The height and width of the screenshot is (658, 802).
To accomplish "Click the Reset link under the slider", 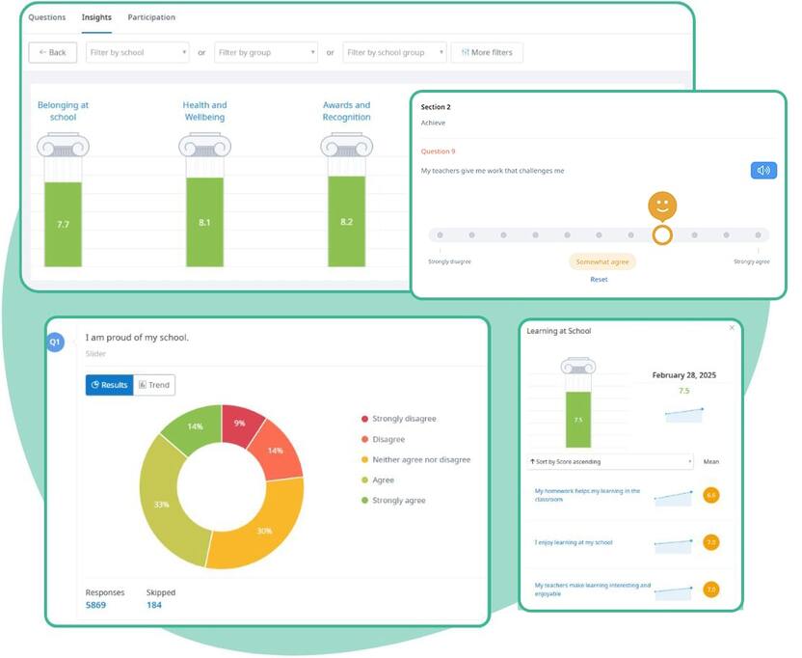I will 600,280.
